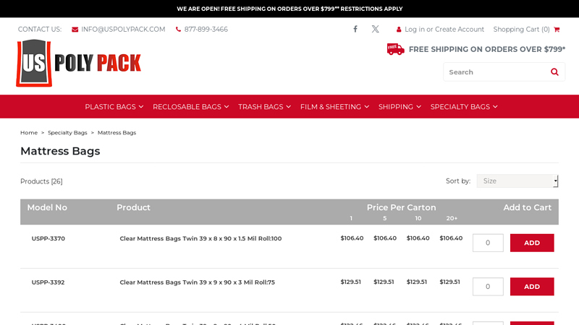The width and height of the screenshot is (579, 325).
Task: Click the free shipping truck icon
Action: click(395, 49)
